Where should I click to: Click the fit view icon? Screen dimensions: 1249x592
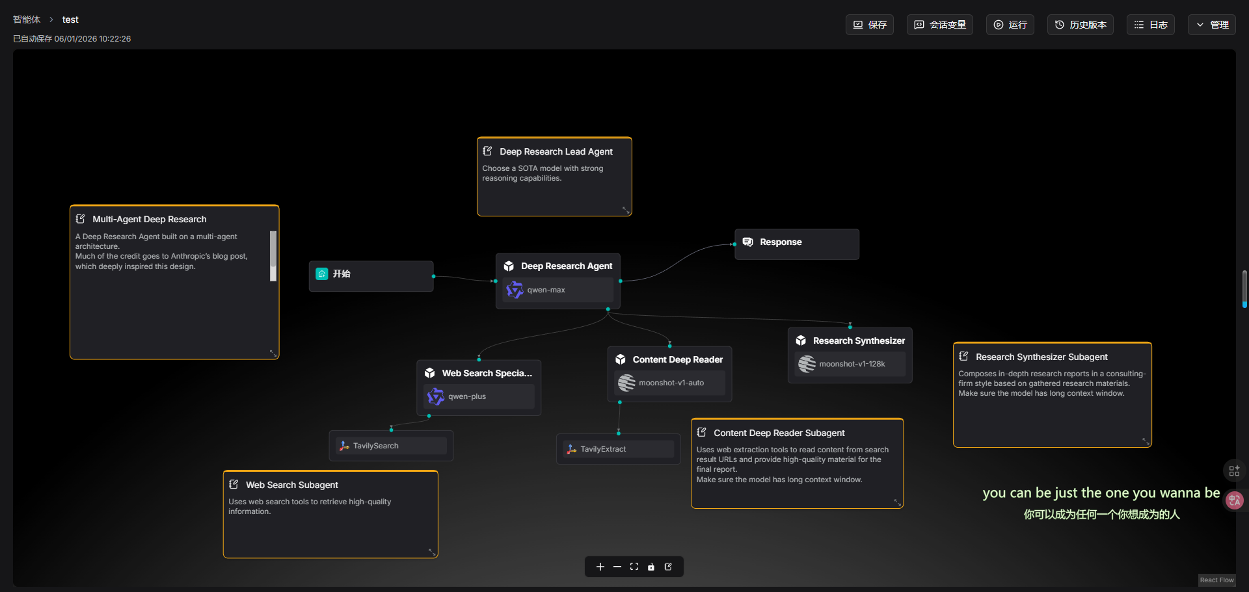tap(634, 567)
